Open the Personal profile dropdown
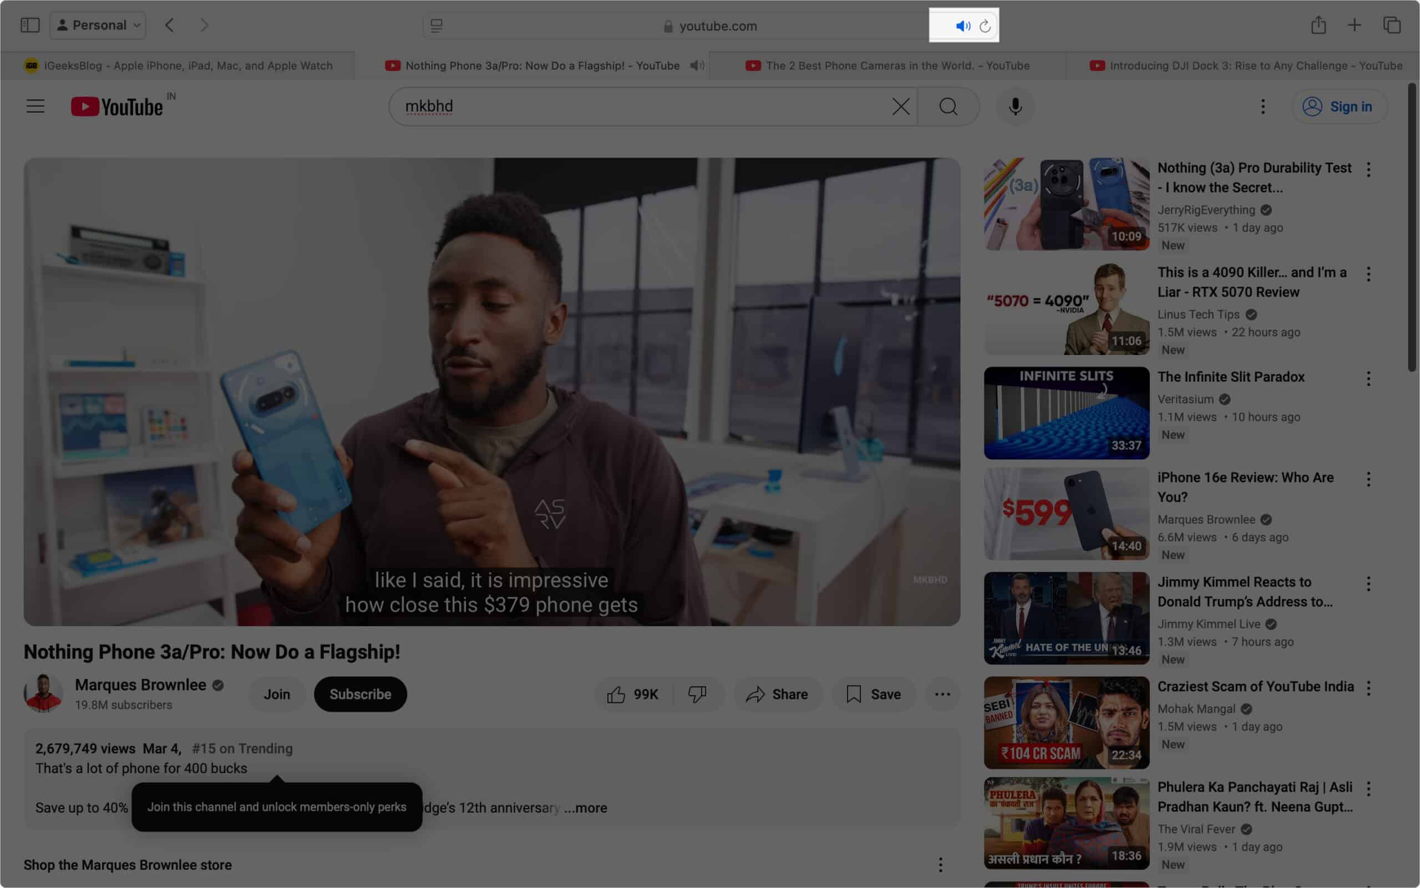The height and width of the screenshot is (888, 1420). [x=98, y=26]
